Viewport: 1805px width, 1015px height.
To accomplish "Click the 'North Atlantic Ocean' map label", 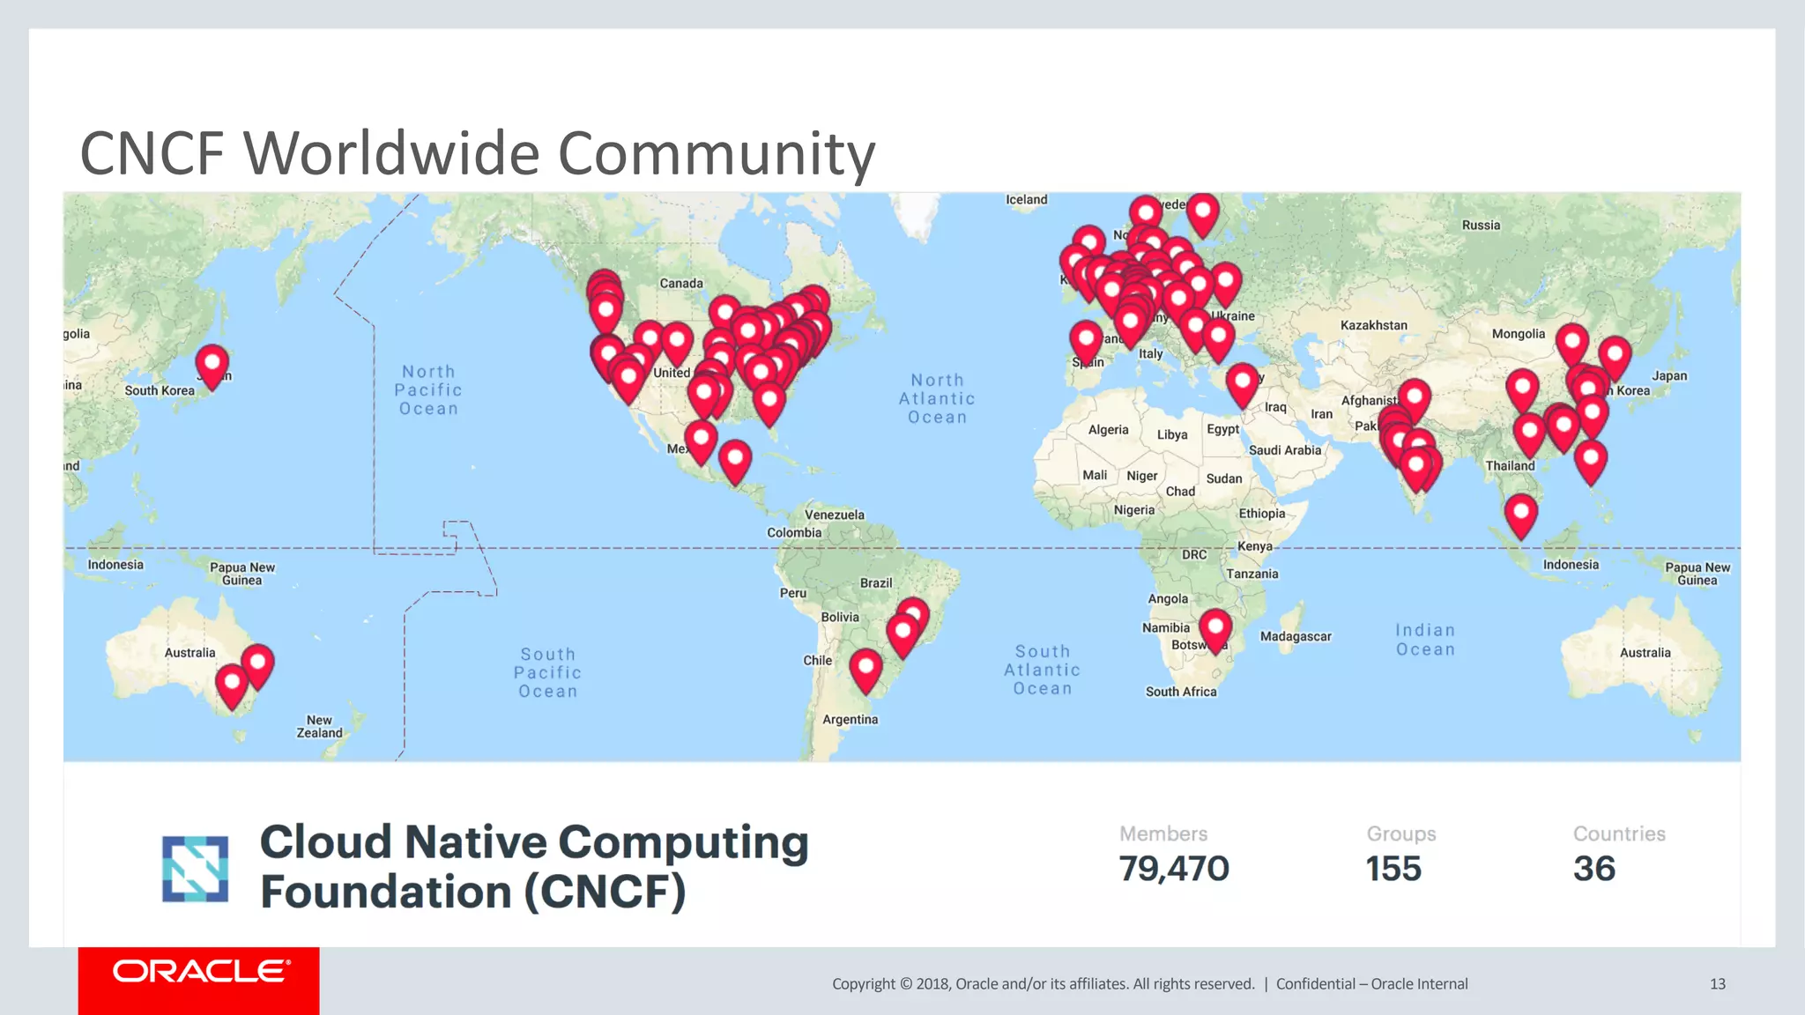I will (938, 399).
